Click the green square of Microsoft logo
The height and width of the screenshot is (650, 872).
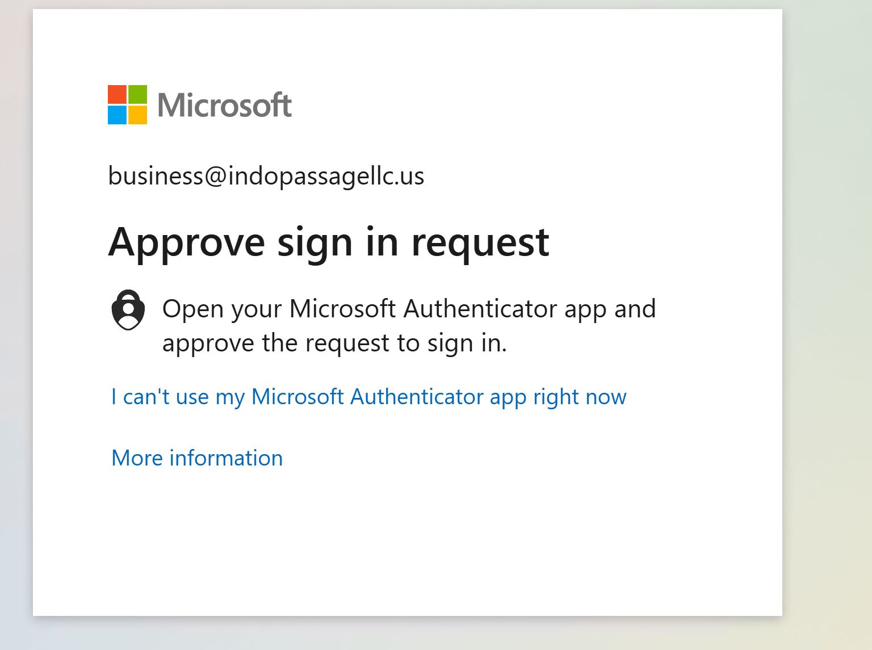point(137,94)
